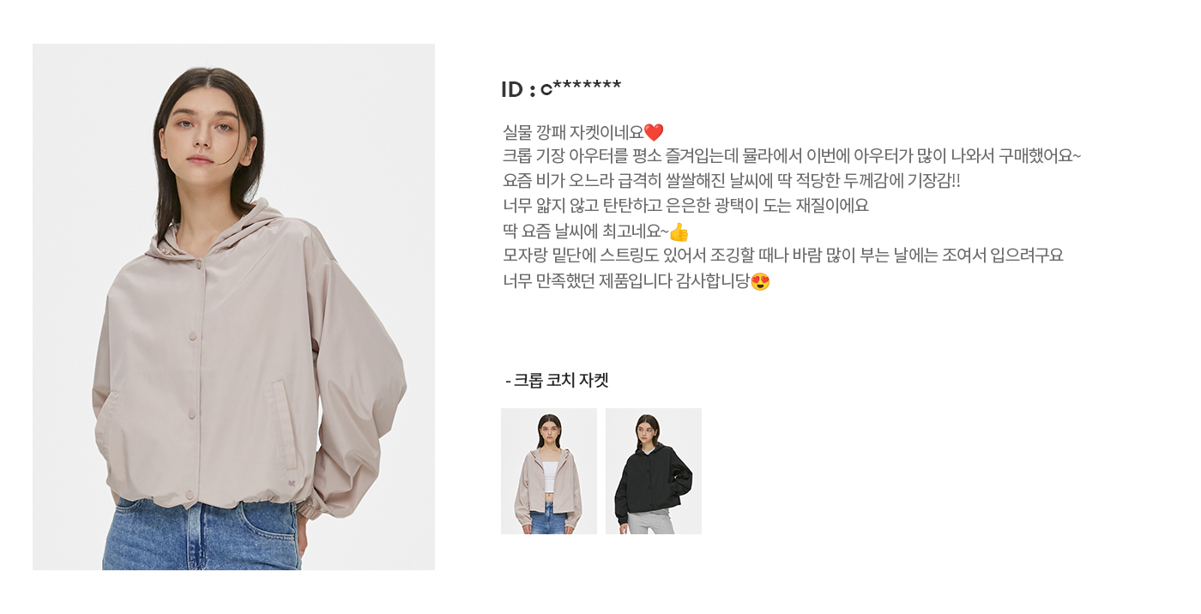Click the blue jeans in the main photo
The image size is (1201, 614).
tap(202, 534)
